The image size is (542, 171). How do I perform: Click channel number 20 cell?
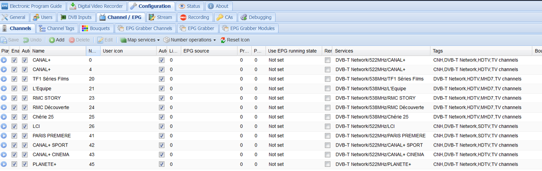[91, 79]
